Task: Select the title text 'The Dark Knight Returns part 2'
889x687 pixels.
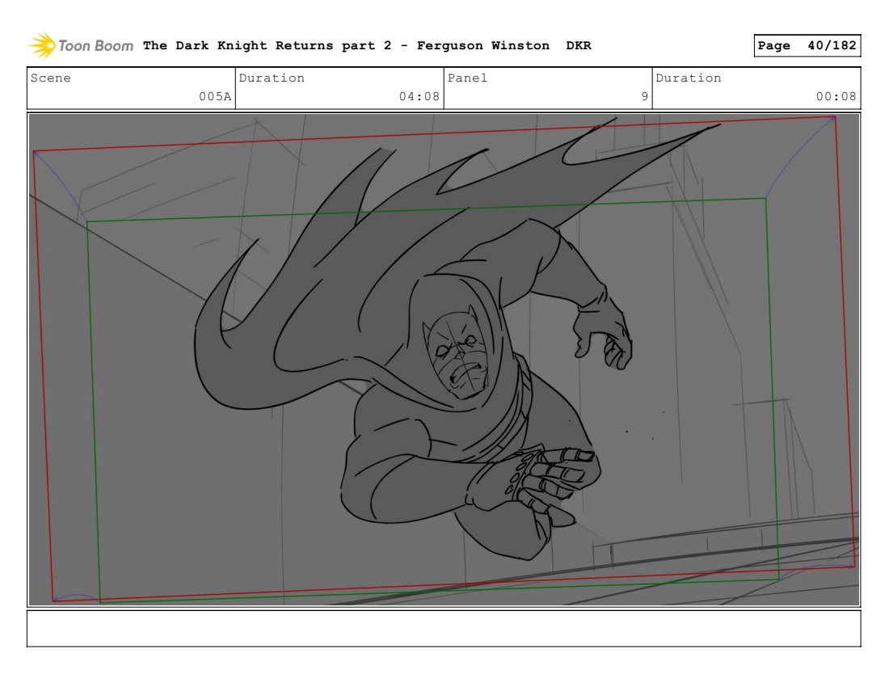Action: point(267,46)
